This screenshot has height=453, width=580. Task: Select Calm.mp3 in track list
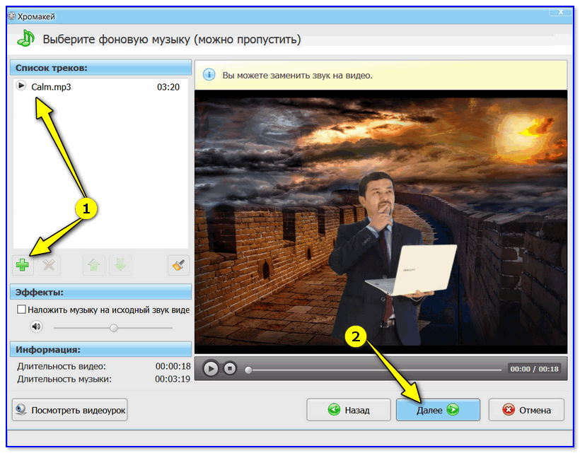click(52, 87)
